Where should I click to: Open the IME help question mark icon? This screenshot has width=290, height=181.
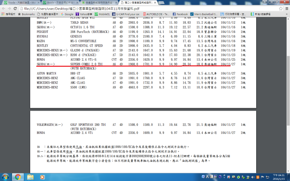pyautogui.click(x=220, y=177)
